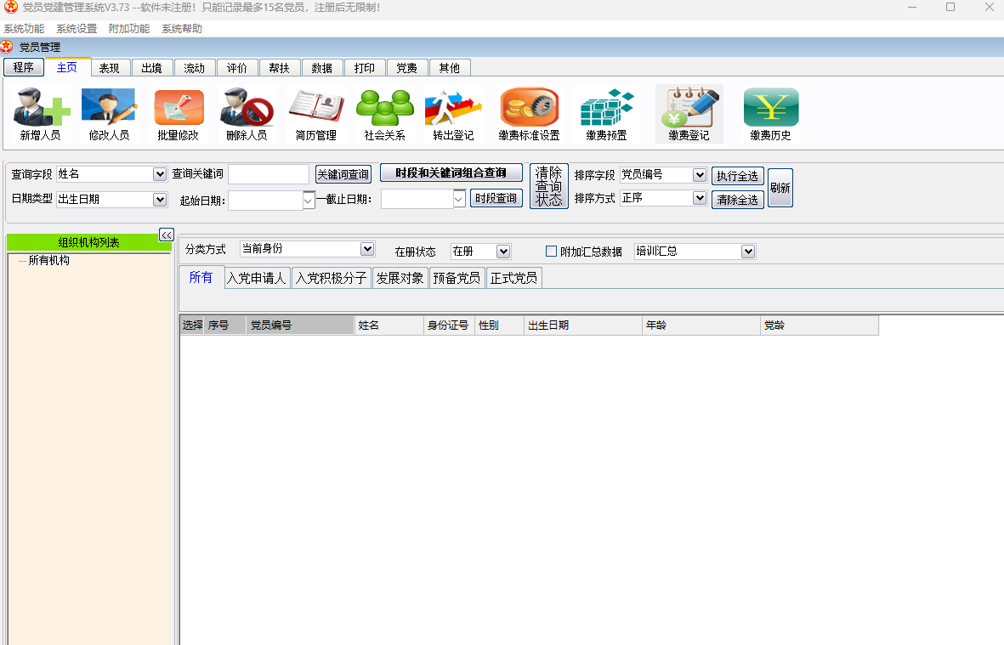Open the 附加功能 menu
This screenshot has width=1004, height=645.
pyautogui.click(x=128, y=29)
